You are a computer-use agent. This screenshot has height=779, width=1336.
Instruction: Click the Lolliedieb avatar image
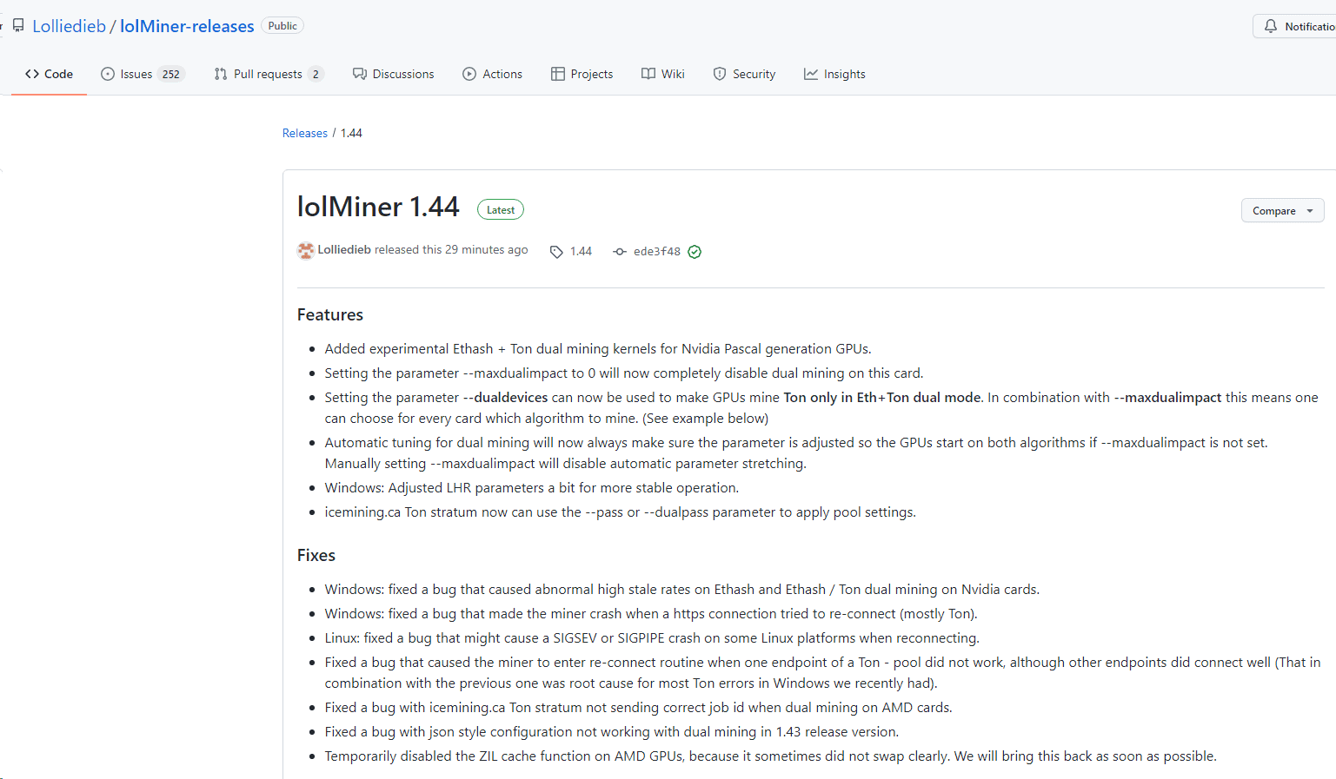[305, 250]
